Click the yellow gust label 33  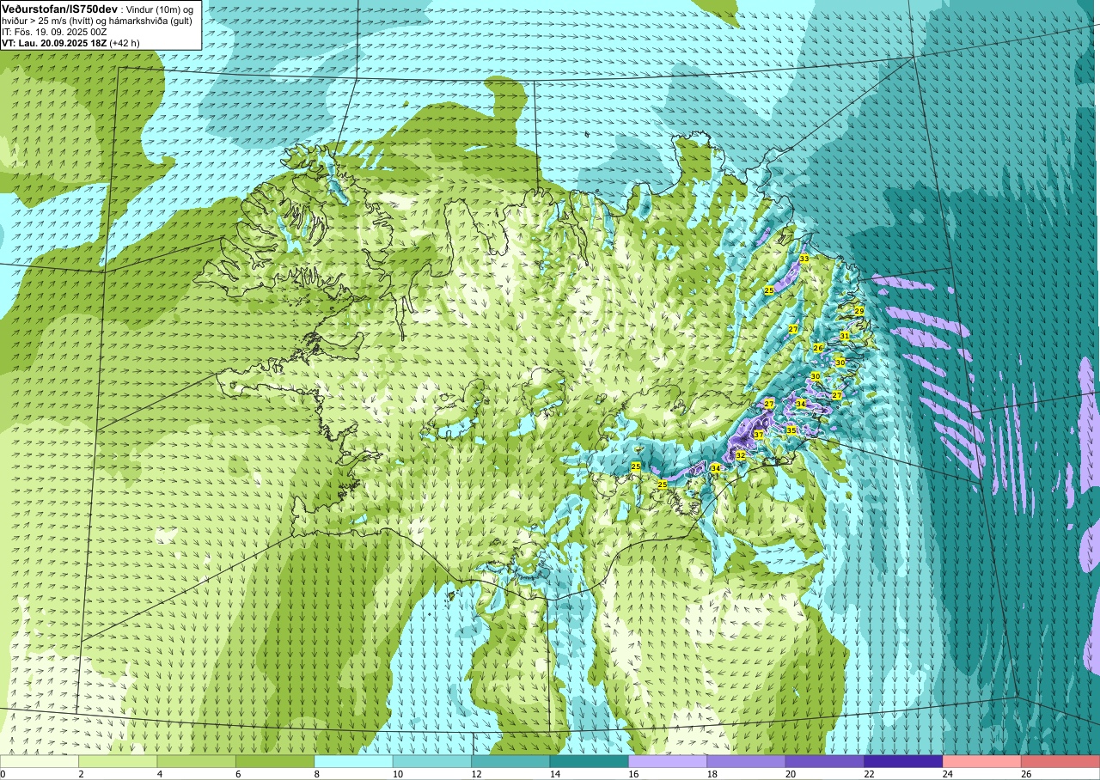804,259
